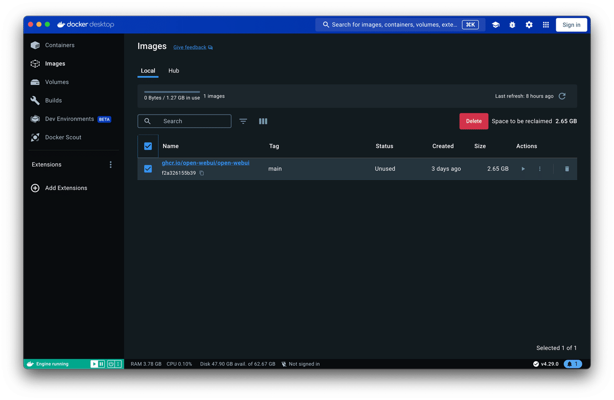Toggle the select-all header checkbox
614x400 pixels.
148,146
